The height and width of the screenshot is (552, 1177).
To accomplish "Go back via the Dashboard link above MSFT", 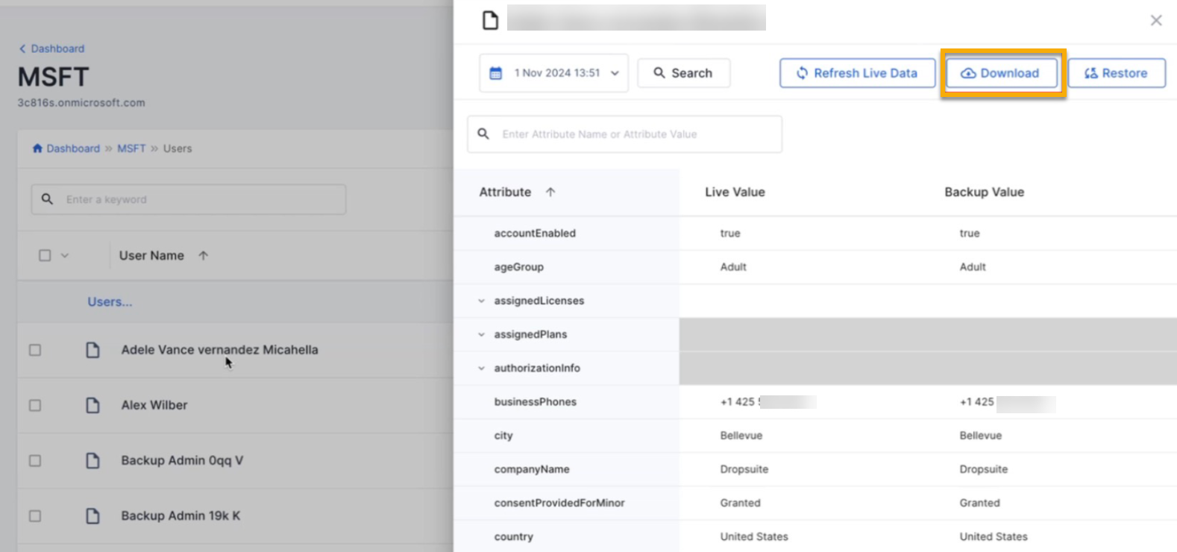I will 51,48.
